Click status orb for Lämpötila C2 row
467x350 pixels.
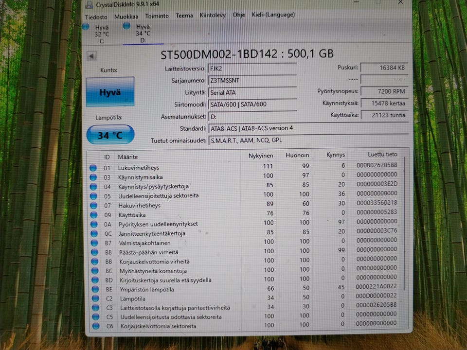tap(95, 298)
